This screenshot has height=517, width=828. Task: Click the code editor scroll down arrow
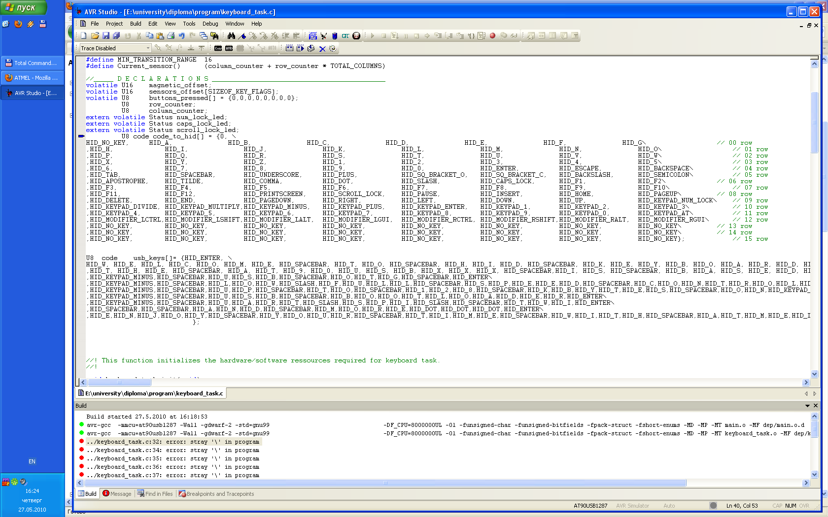(x=814, y=374)
